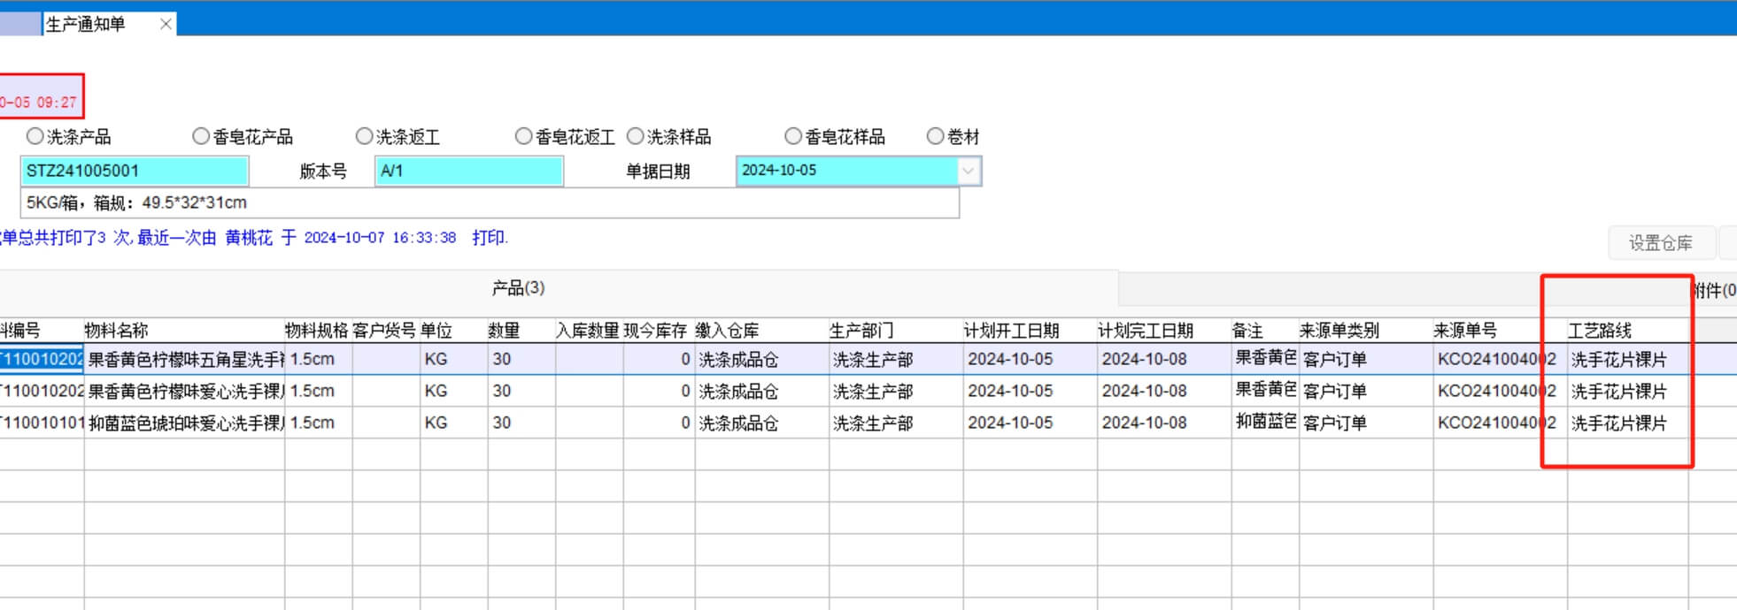Choose the 洗涤返工 radio button

point(364,136)
